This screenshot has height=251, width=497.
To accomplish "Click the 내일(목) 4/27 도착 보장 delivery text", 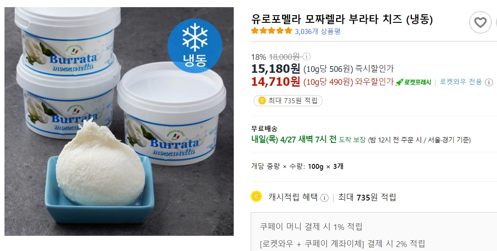I will [308, 139].
